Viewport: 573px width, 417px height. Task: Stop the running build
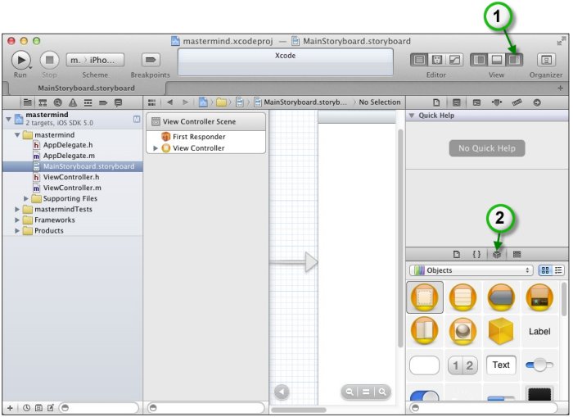49,60
